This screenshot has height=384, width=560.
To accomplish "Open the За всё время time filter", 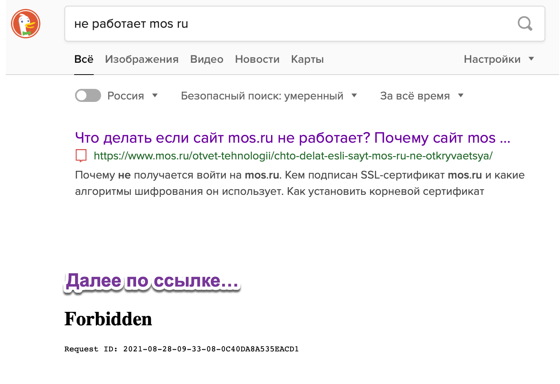I will (x=422, y=96).
